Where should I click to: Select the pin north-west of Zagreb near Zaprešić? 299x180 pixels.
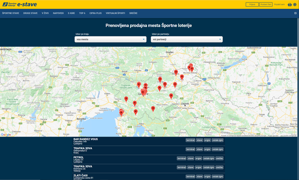pos(171,96)
